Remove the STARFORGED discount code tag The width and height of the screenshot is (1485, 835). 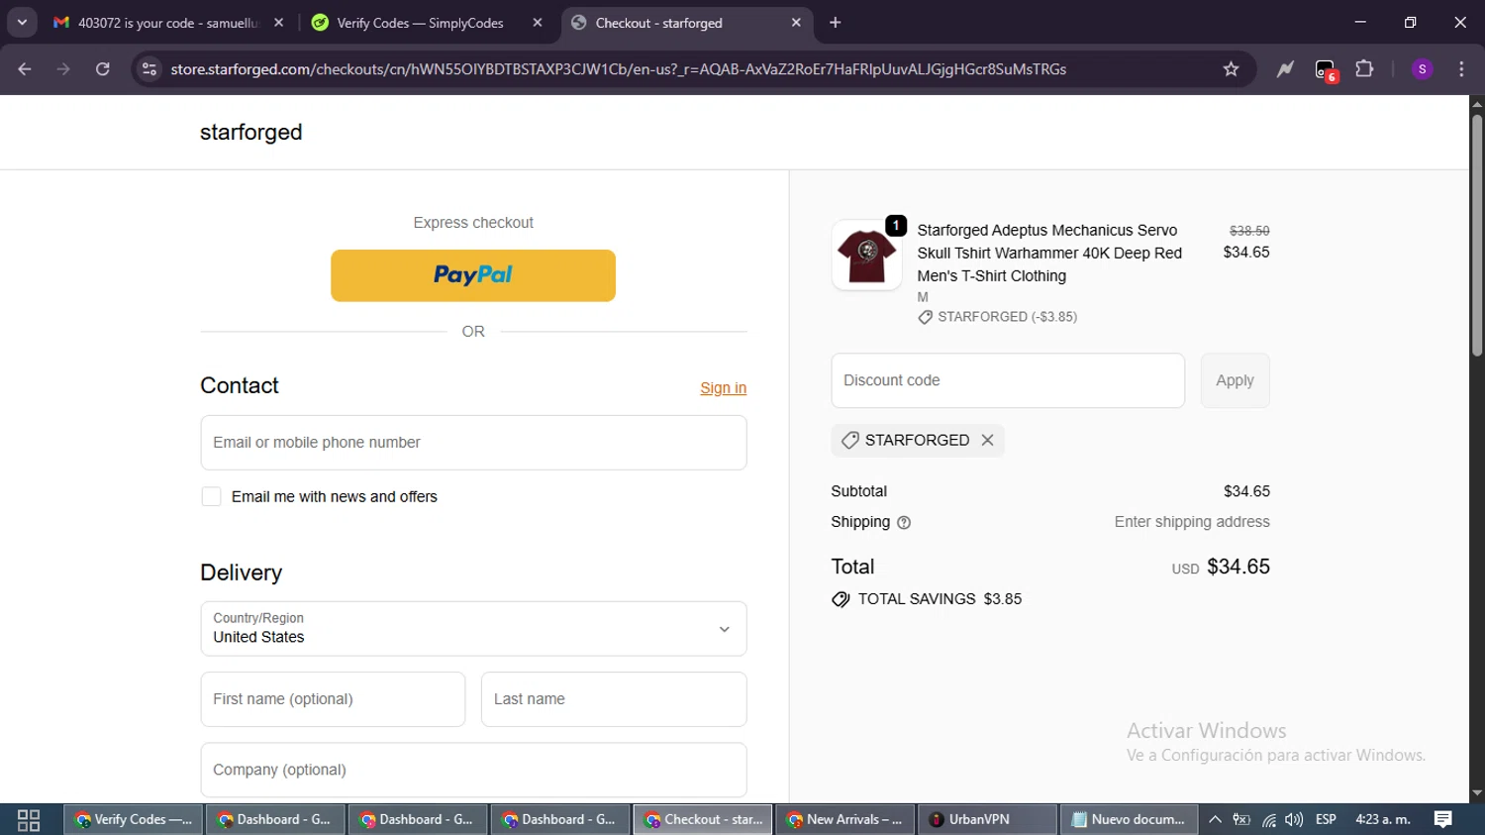coord(987,441)
